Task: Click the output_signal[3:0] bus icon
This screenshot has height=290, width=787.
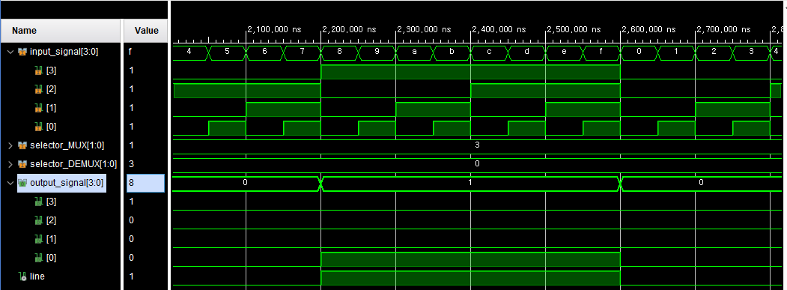Action: pos(22,183)
